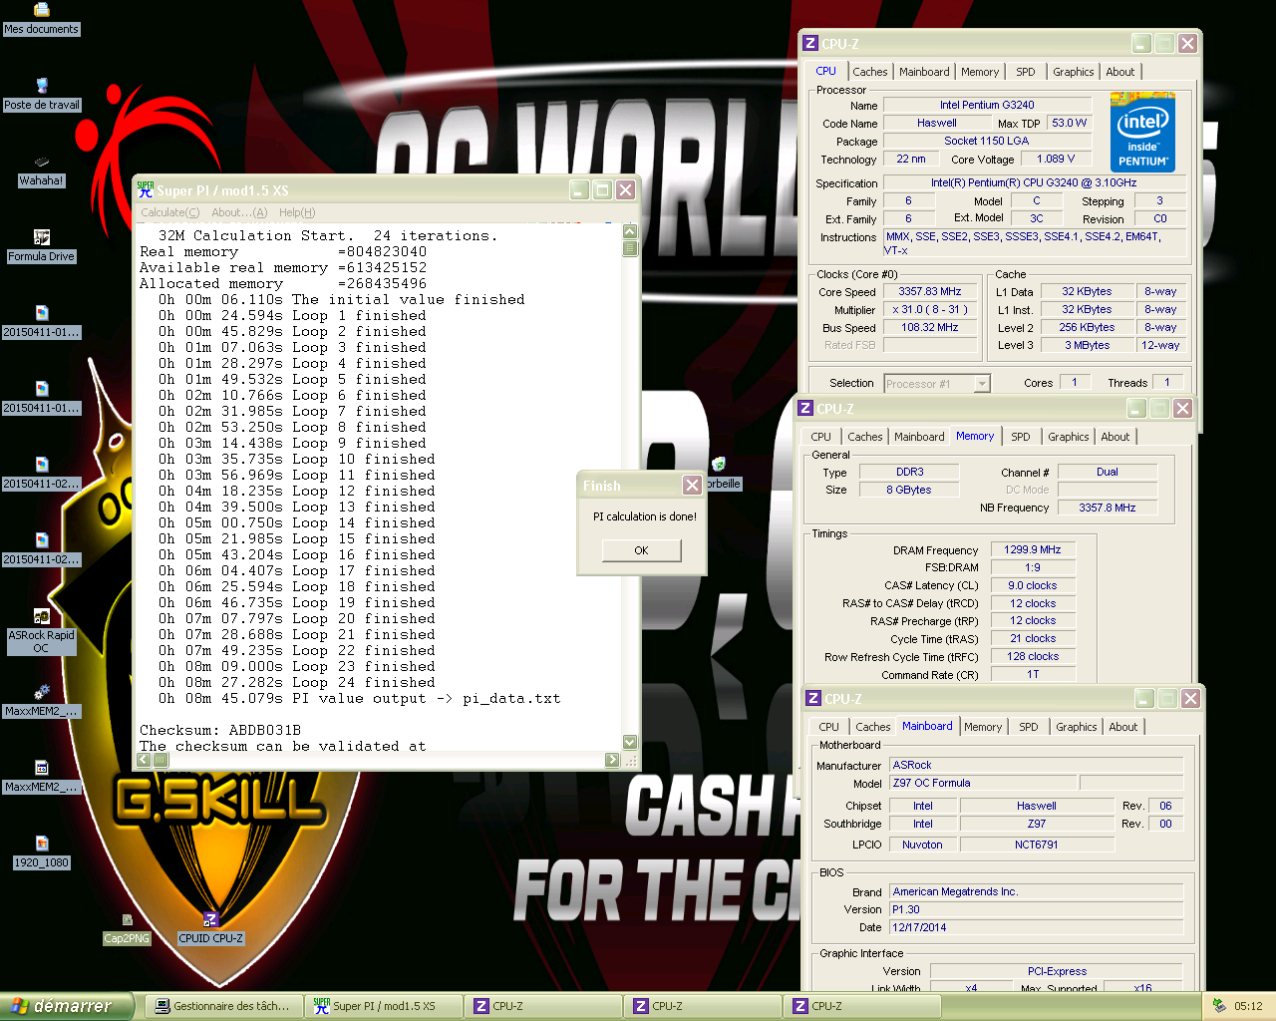Open Memory tab in top CPU-Z window
This screenshot has height=1021, width=1276.
[980, 72]
